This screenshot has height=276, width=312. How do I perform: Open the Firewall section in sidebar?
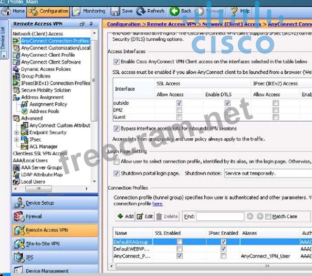(x=34, y=216)
